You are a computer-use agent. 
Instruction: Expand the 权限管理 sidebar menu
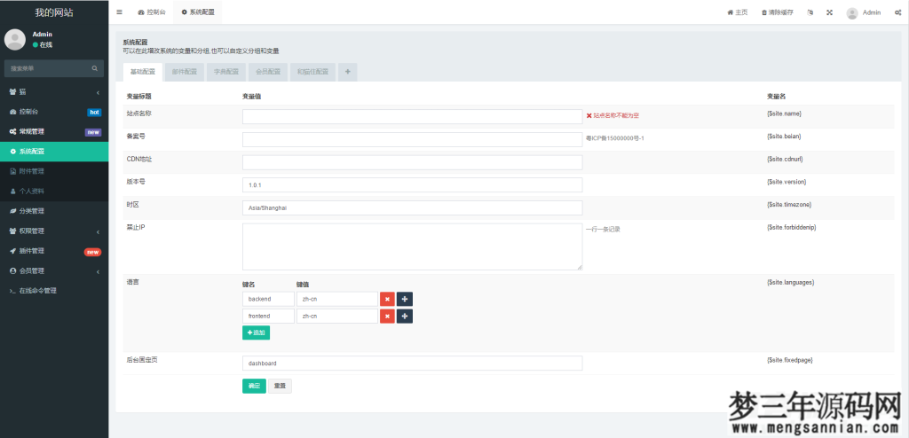click(53, 231)
